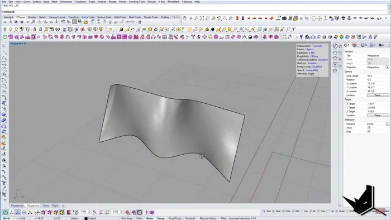Click the camera location Place button
The width and height of the screenshot is (391, 220).
(378, 95)
